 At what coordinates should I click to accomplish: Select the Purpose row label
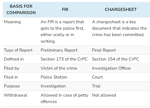12,86
